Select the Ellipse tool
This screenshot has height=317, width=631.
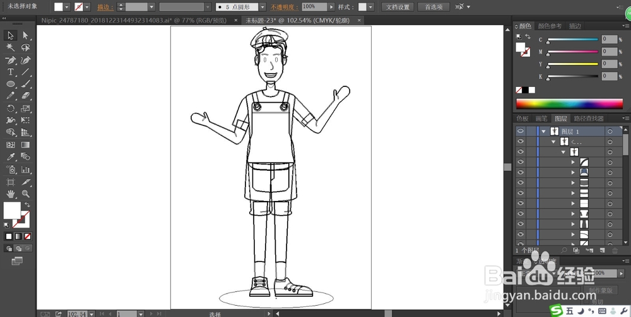coord(11,84)
